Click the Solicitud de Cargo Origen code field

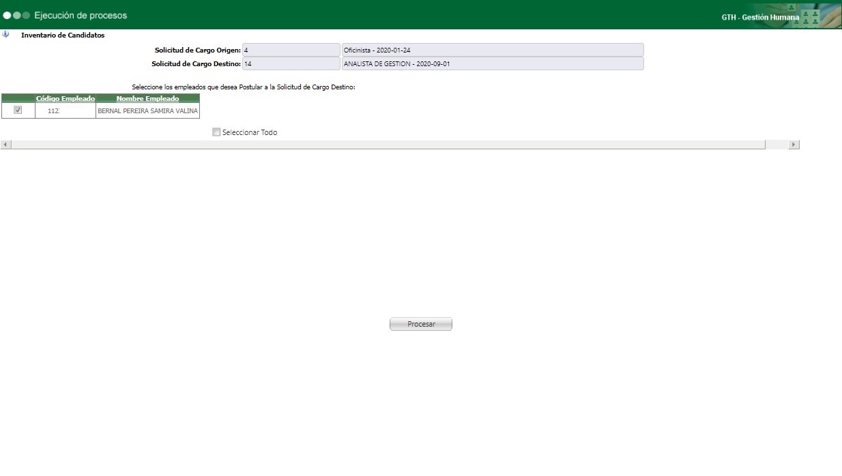click(x=291, y=50)
